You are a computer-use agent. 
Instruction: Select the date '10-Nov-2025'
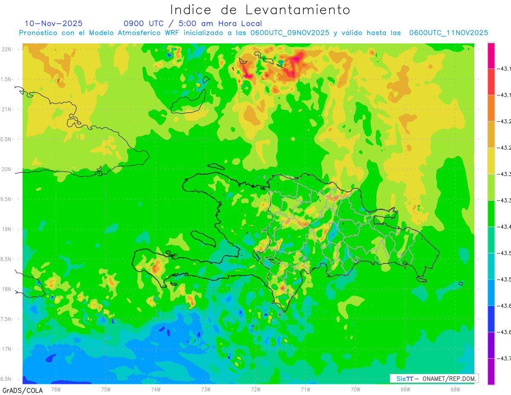click(54, 23)
